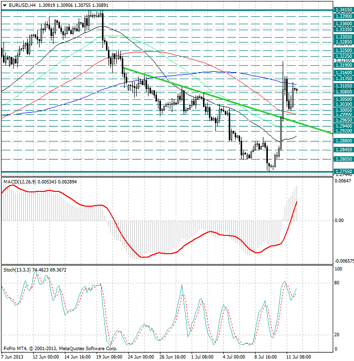Click the 1.30050 price level label

(x=344, y=110)
